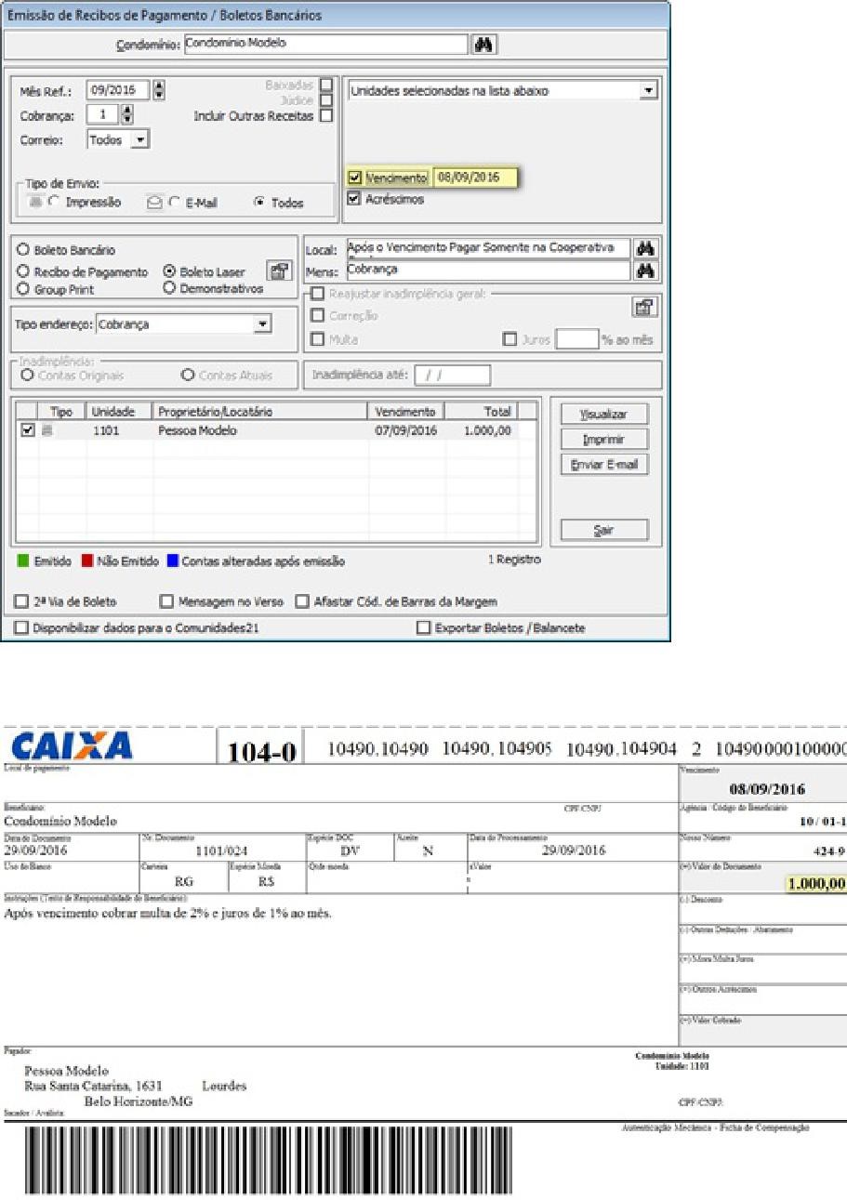Expand Unidades selecionadas na lista abaixo dropdown
Screen dimensions: 847x1200
point(649,91)
